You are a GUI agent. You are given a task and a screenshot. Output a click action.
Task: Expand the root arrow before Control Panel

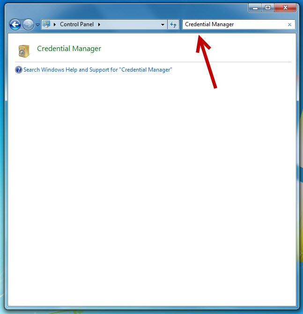[55, 24]
